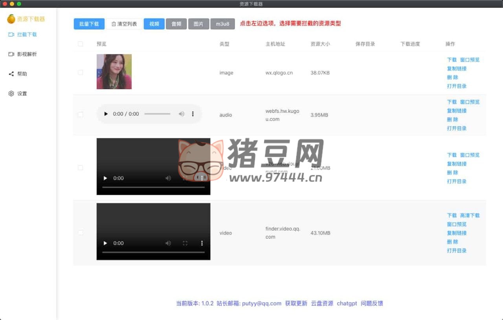Viewport: 503px width, 320px height.
Task: Click the image preview thumbnail
Action: [x=114, y=72]
